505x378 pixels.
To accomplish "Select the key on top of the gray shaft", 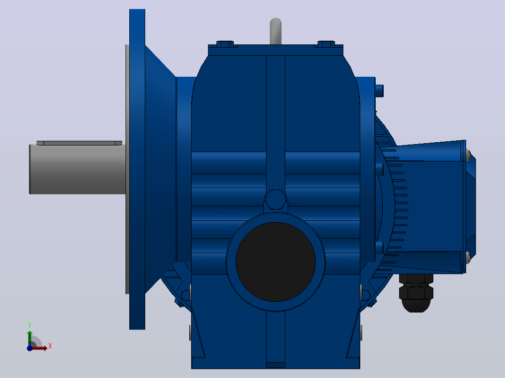I will pyautogui.click(x=79, y=143).
